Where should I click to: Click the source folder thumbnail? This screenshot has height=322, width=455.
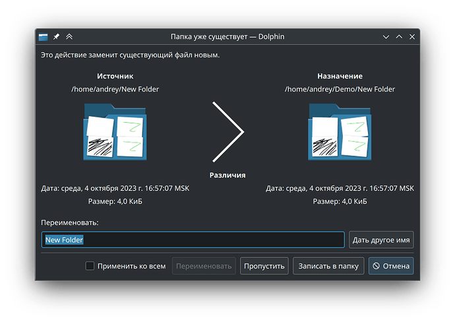pos(115,132)
